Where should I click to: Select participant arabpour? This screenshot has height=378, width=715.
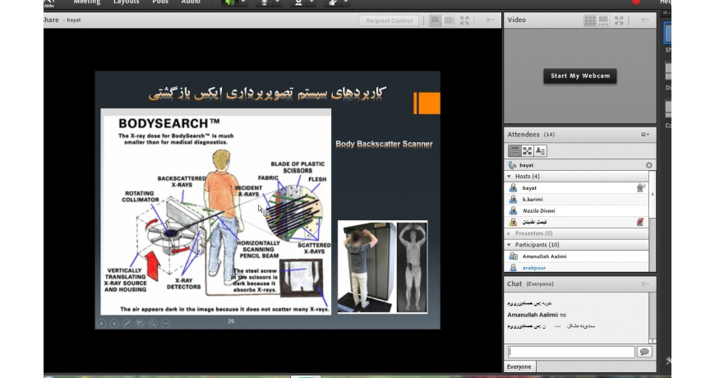[x=576, y=268]
